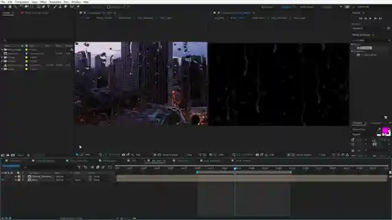Toggle visibility eye of timeline layer 2
This screenshot has width=392, height=220.
click(x=2, y=180)
